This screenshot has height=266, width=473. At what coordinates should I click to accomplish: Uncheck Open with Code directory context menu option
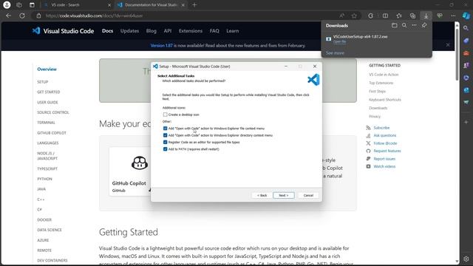tap(165, 135)
